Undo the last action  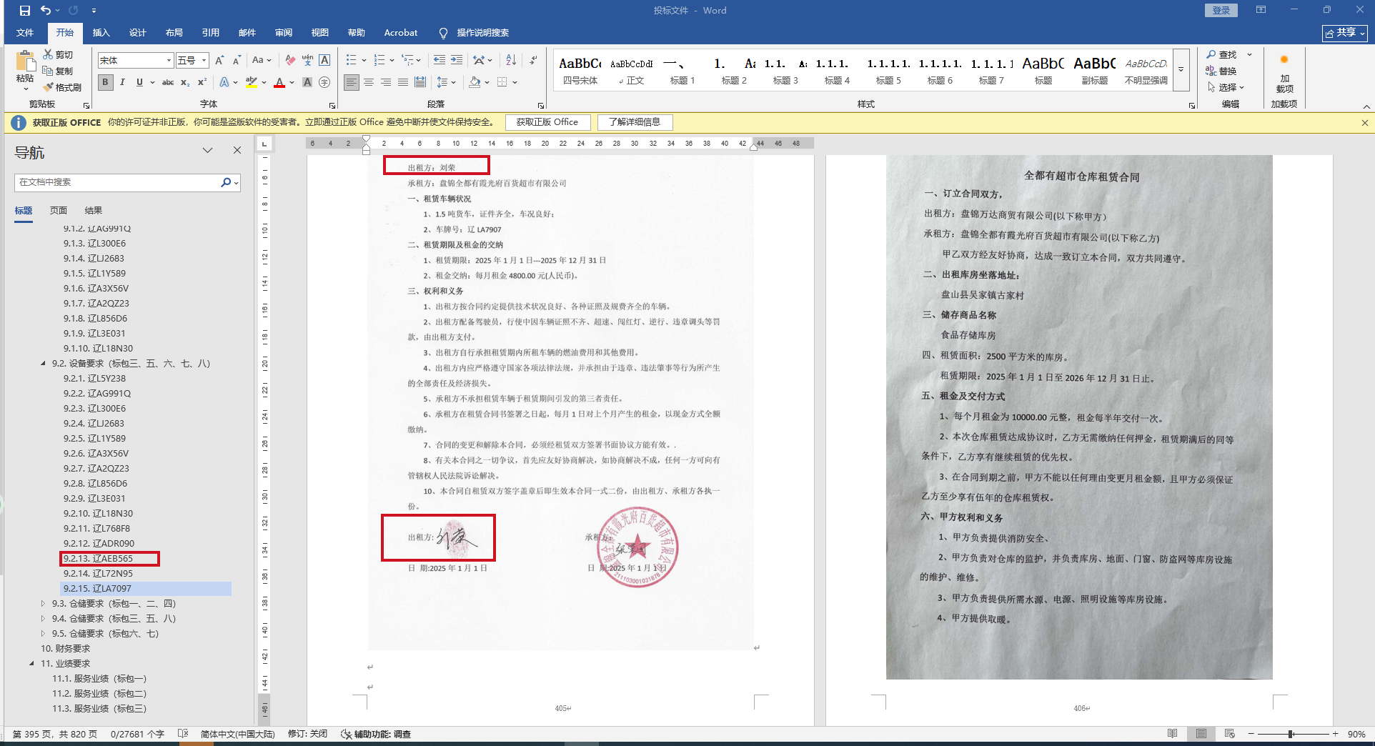[x=46, y=11]
